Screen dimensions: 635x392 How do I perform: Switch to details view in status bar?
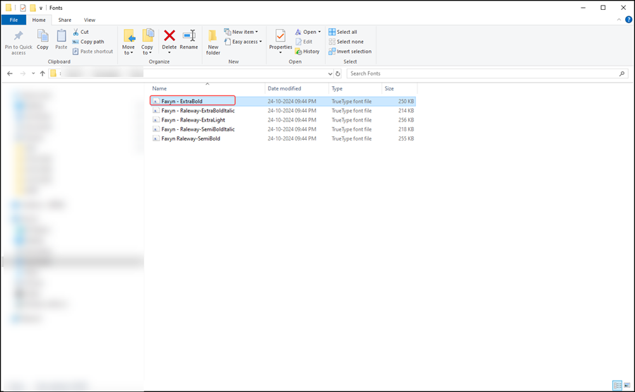pyautogui.click(x=617, y=386)
